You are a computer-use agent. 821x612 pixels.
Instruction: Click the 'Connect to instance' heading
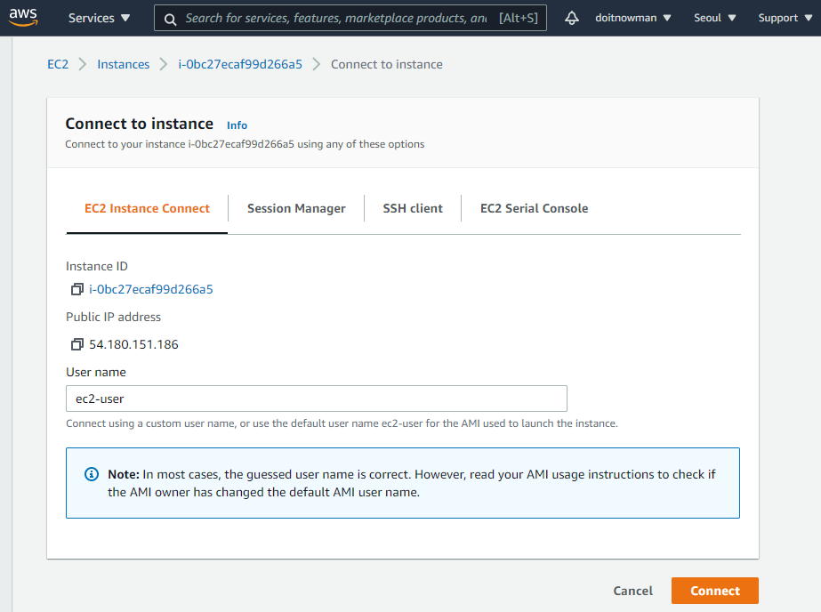click(x=140, y=124)
